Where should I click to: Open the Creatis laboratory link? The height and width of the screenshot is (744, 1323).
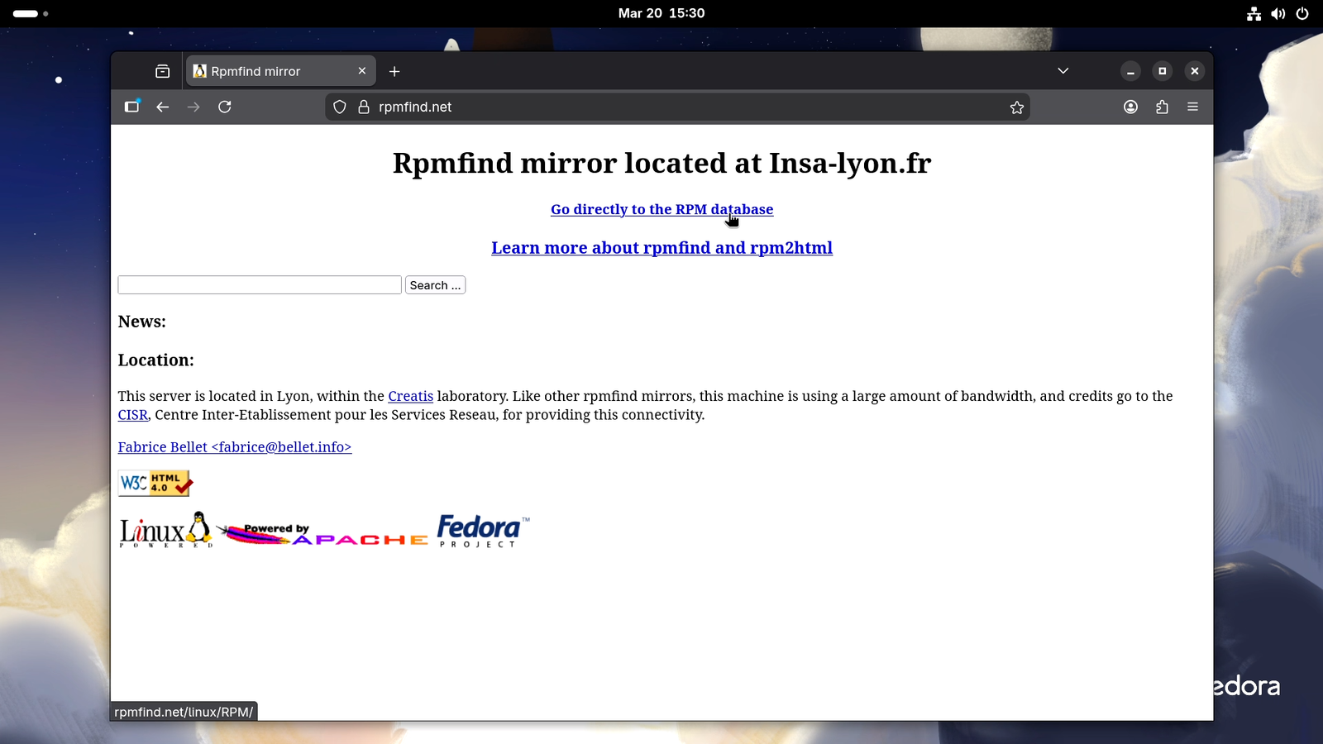click(411, 396)
